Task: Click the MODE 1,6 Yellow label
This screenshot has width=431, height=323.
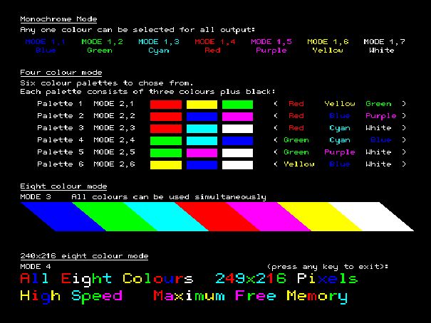Action: pyautogui.click(x=328, y=46)
